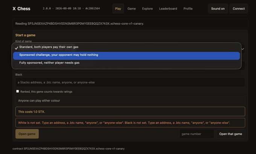Choose Sponsored challenge option

(126, 56)
